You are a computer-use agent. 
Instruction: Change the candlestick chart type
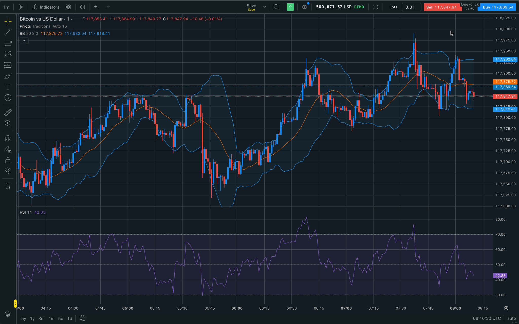(x=21, y=7)
